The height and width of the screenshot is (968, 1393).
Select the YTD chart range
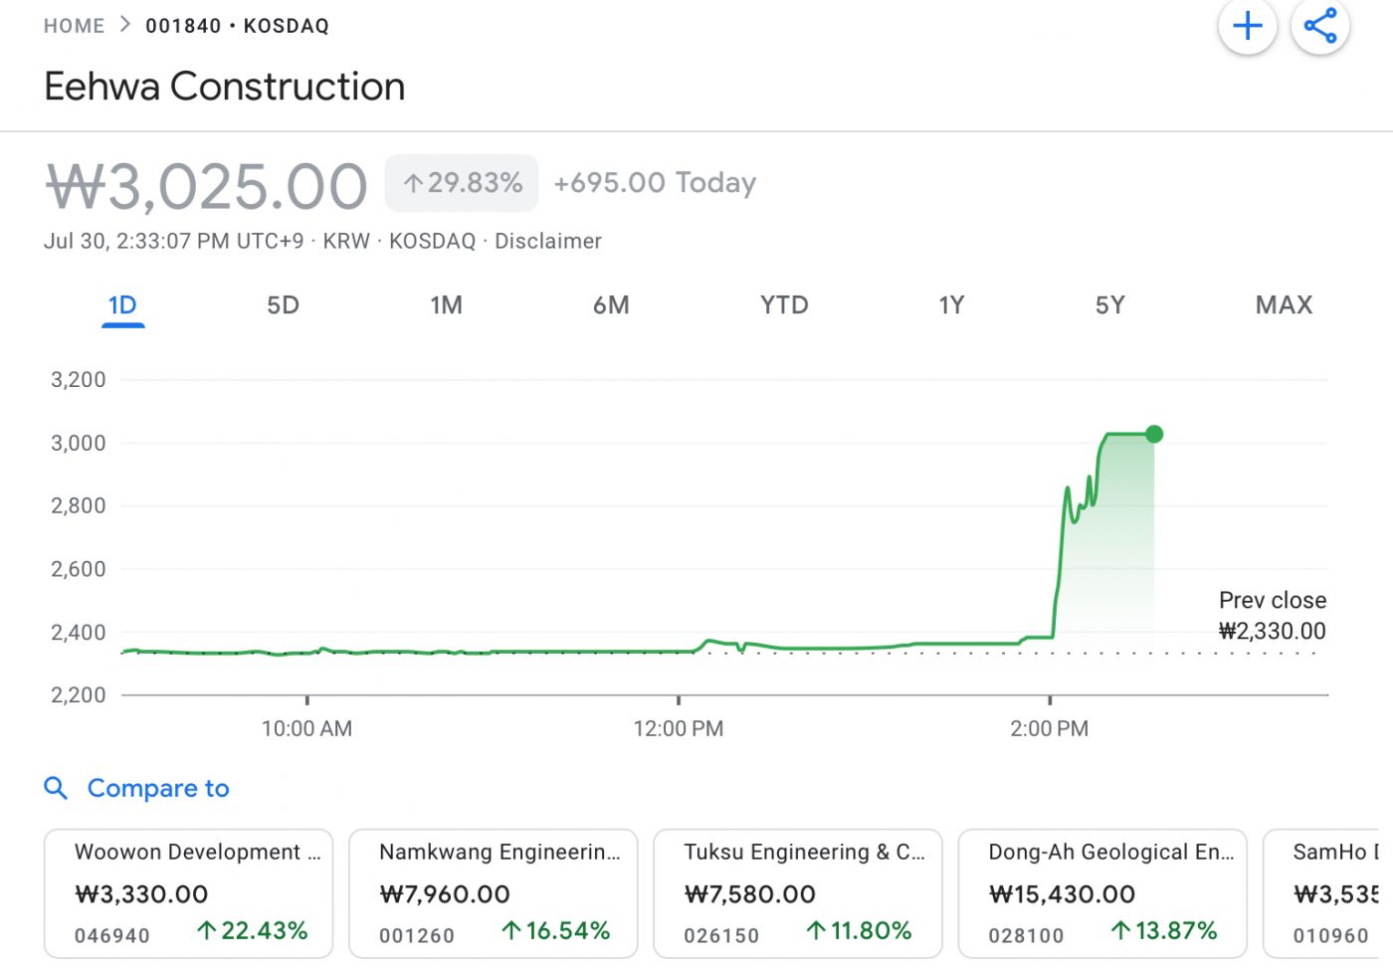(x=784, y=305)
